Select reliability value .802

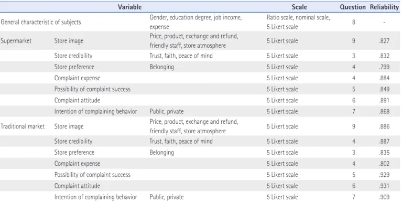(384, 164)
